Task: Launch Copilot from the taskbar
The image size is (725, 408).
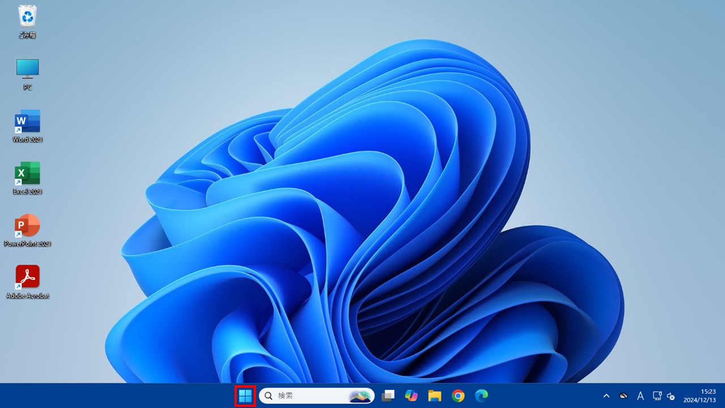Action: pos(411,396)
